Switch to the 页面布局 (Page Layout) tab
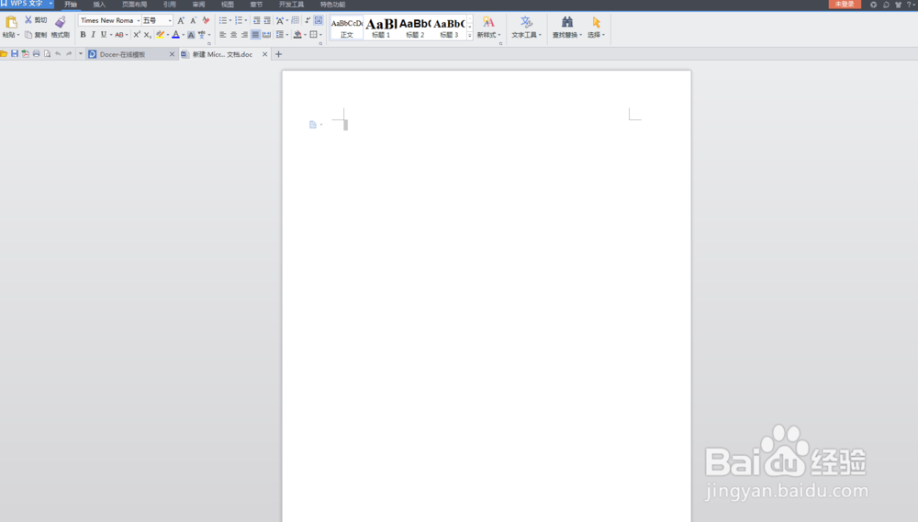This screenshot has height=522, width=918. 134,4
